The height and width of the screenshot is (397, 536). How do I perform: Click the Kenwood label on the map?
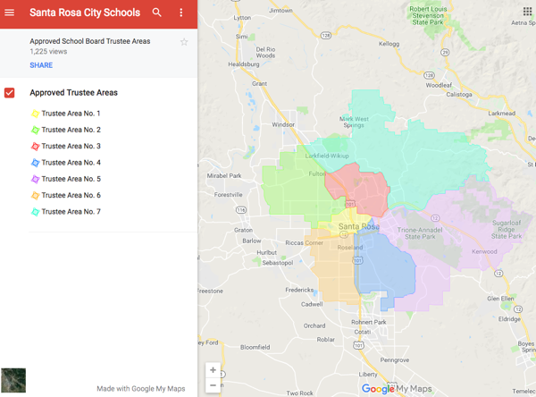click(x=484, y=251)
